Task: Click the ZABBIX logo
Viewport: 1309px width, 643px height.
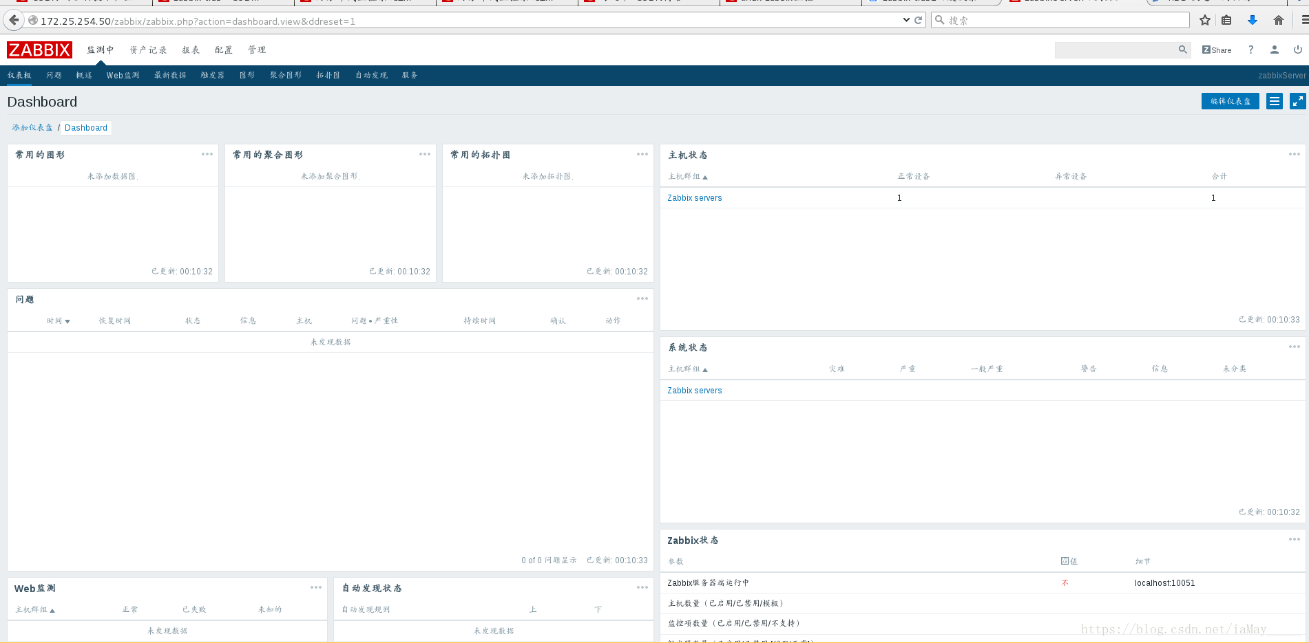Action: coord(39,50)
